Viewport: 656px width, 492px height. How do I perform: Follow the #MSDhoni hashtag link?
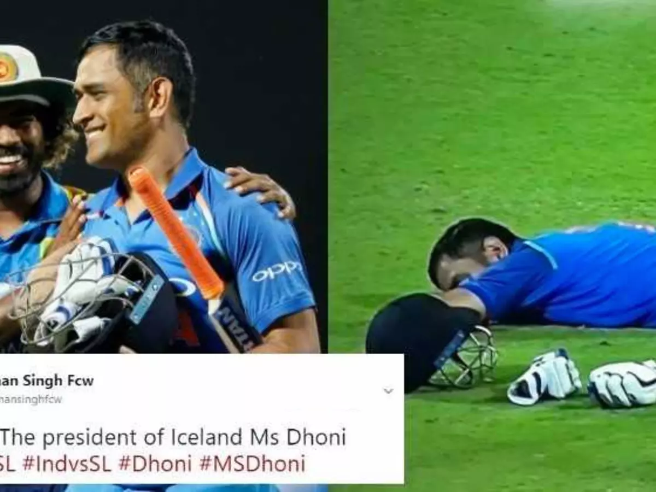(x=252, y=464)
